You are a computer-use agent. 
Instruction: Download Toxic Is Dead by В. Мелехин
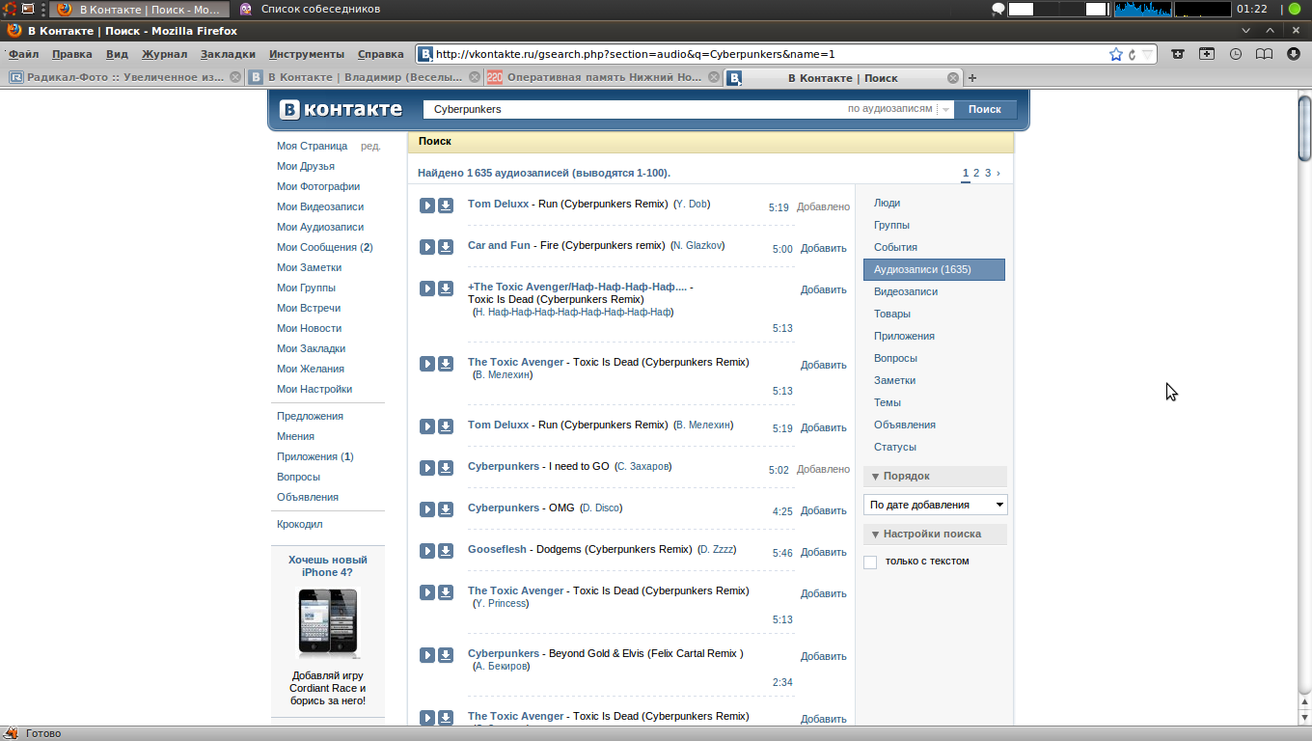pyautogui.click(x=446, y=364)
